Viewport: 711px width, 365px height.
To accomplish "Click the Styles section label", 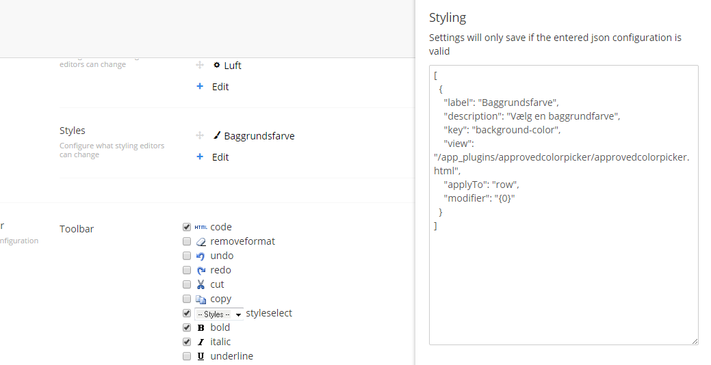I will [72, 131].
